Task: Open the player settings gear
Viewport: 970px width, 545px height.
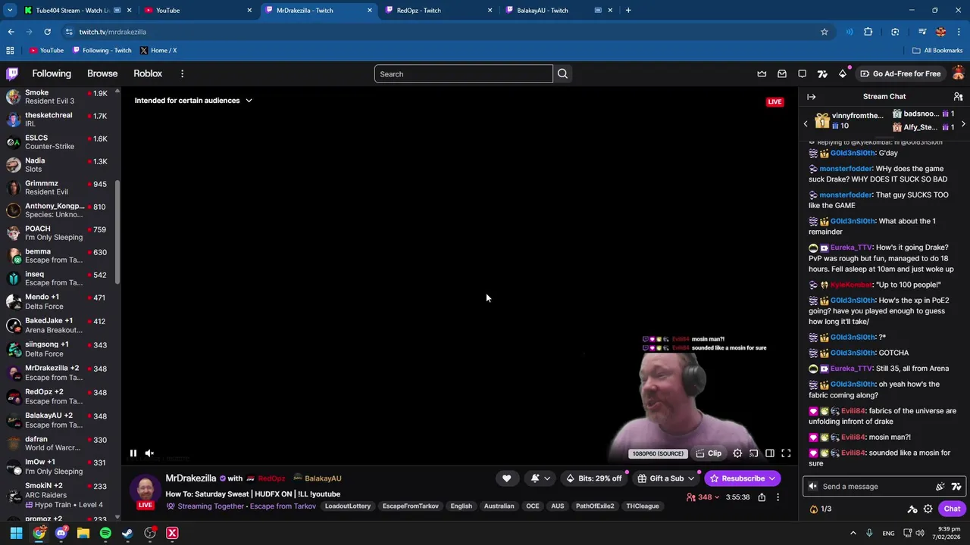Action: (737, 453)
